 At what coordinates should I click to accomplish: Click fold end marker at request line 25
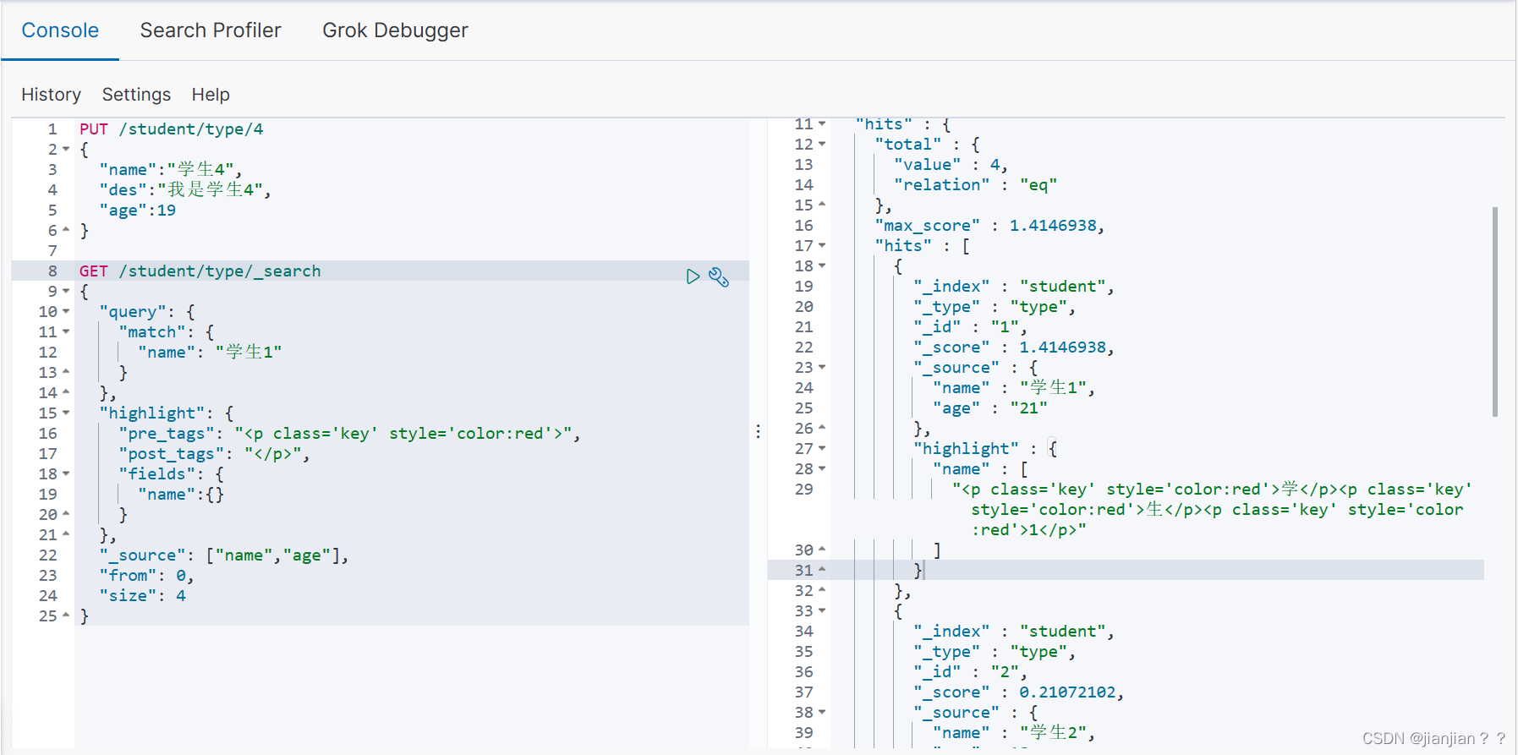pos(66,616)
